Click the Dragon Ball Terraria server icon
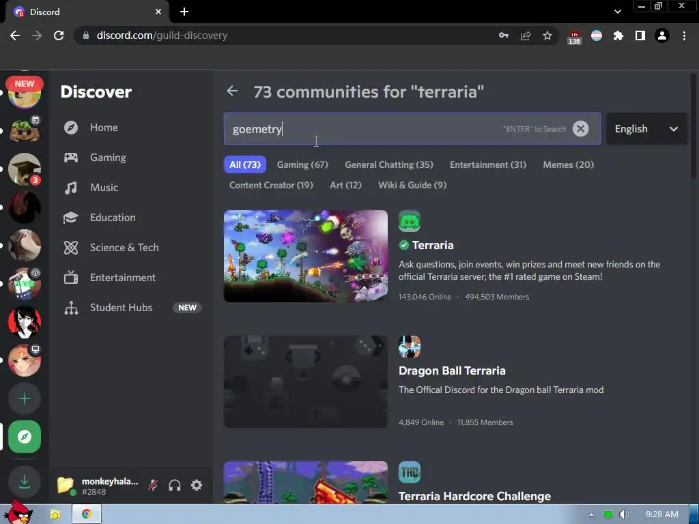Screen dimensions: 699x524 (410, 347)
